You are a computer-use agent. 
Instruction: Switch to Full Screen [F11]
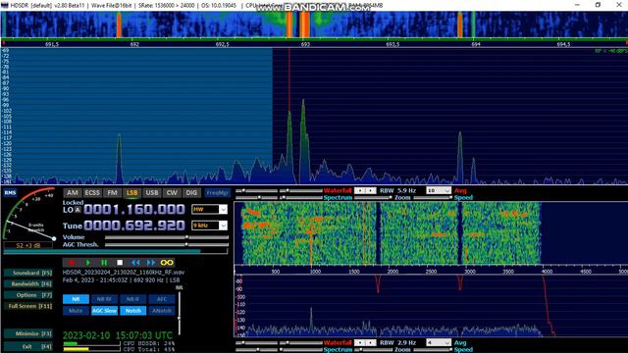pyautogui.click(x=28, y=306)
